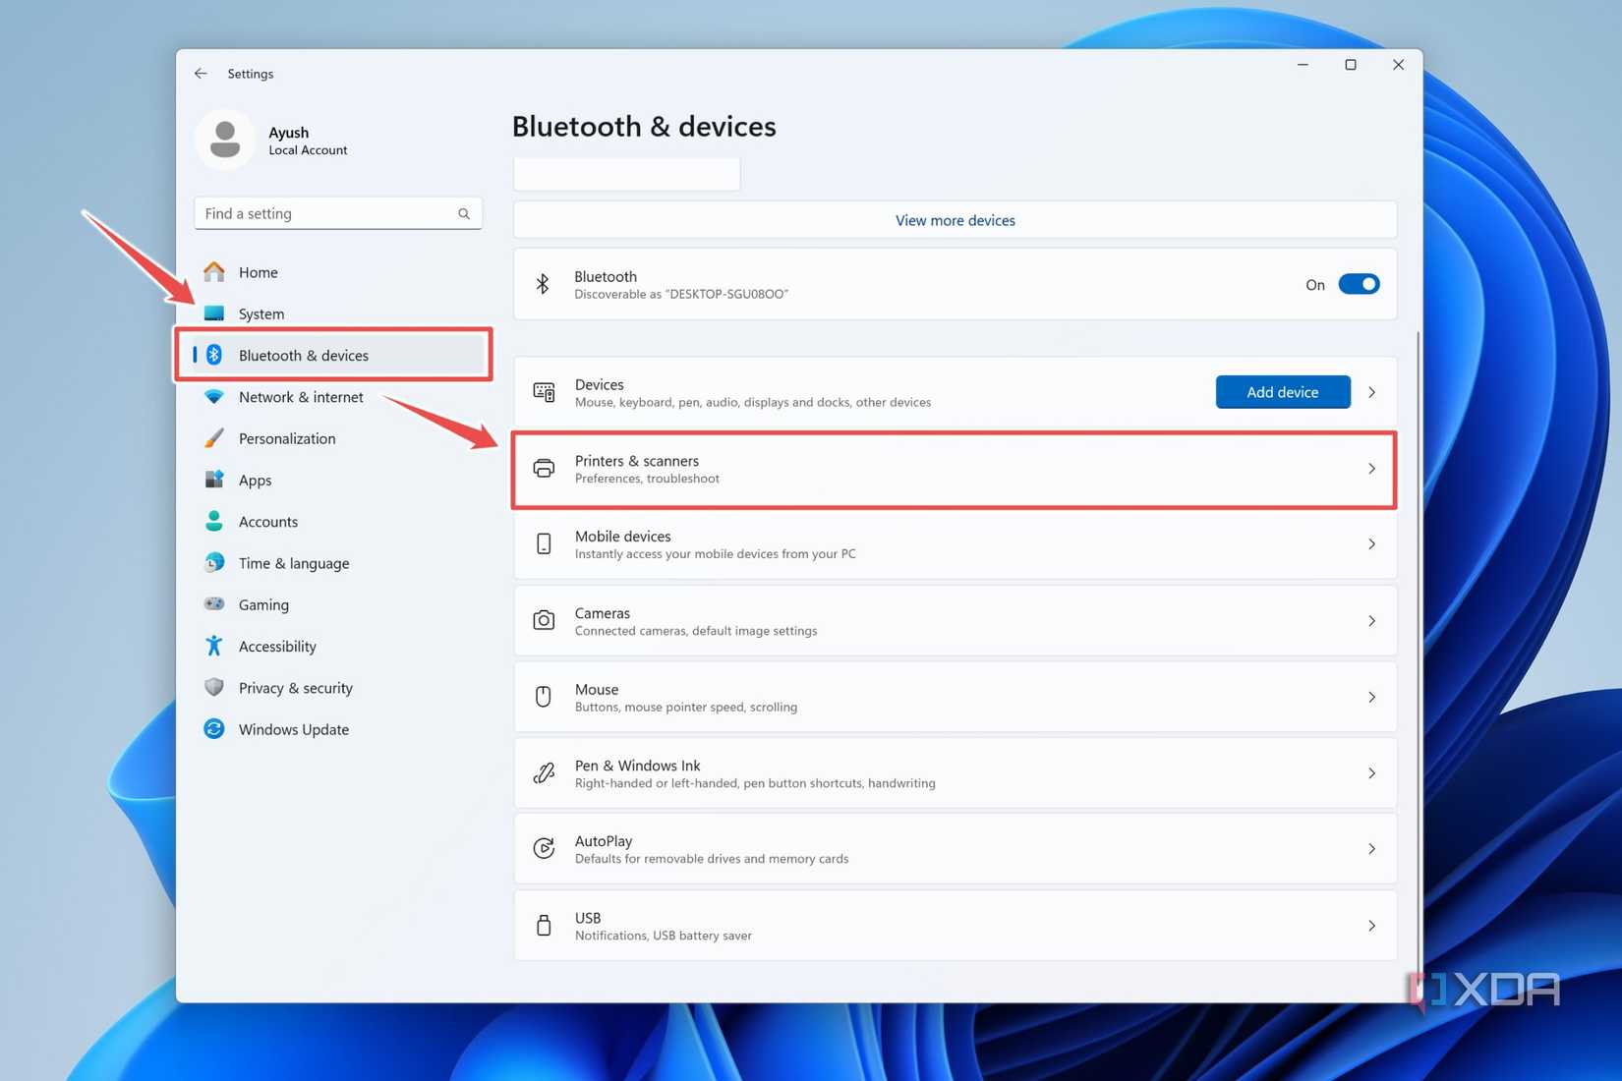
Task: Turn off the Bluetooth toggle
Action: [x=1359, y=284]
